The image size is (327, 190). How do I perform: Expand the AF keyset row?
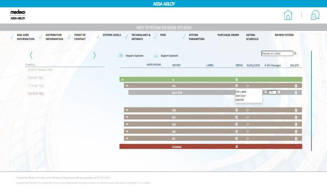point(127,139)
